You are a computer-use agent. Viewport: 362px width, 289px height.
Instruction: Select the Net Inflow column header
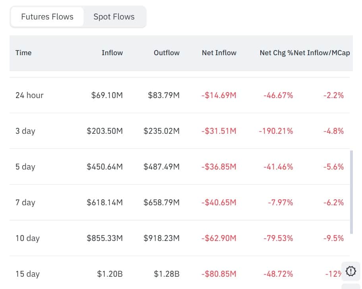[219, 53]
